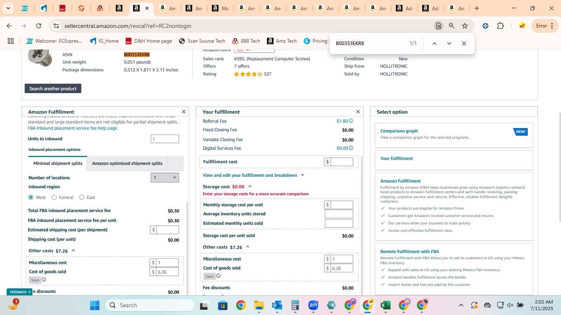Open FBA Inbound placement fee help page
Viewport: 561px width, 315px height.
click(x=73, y=128)
